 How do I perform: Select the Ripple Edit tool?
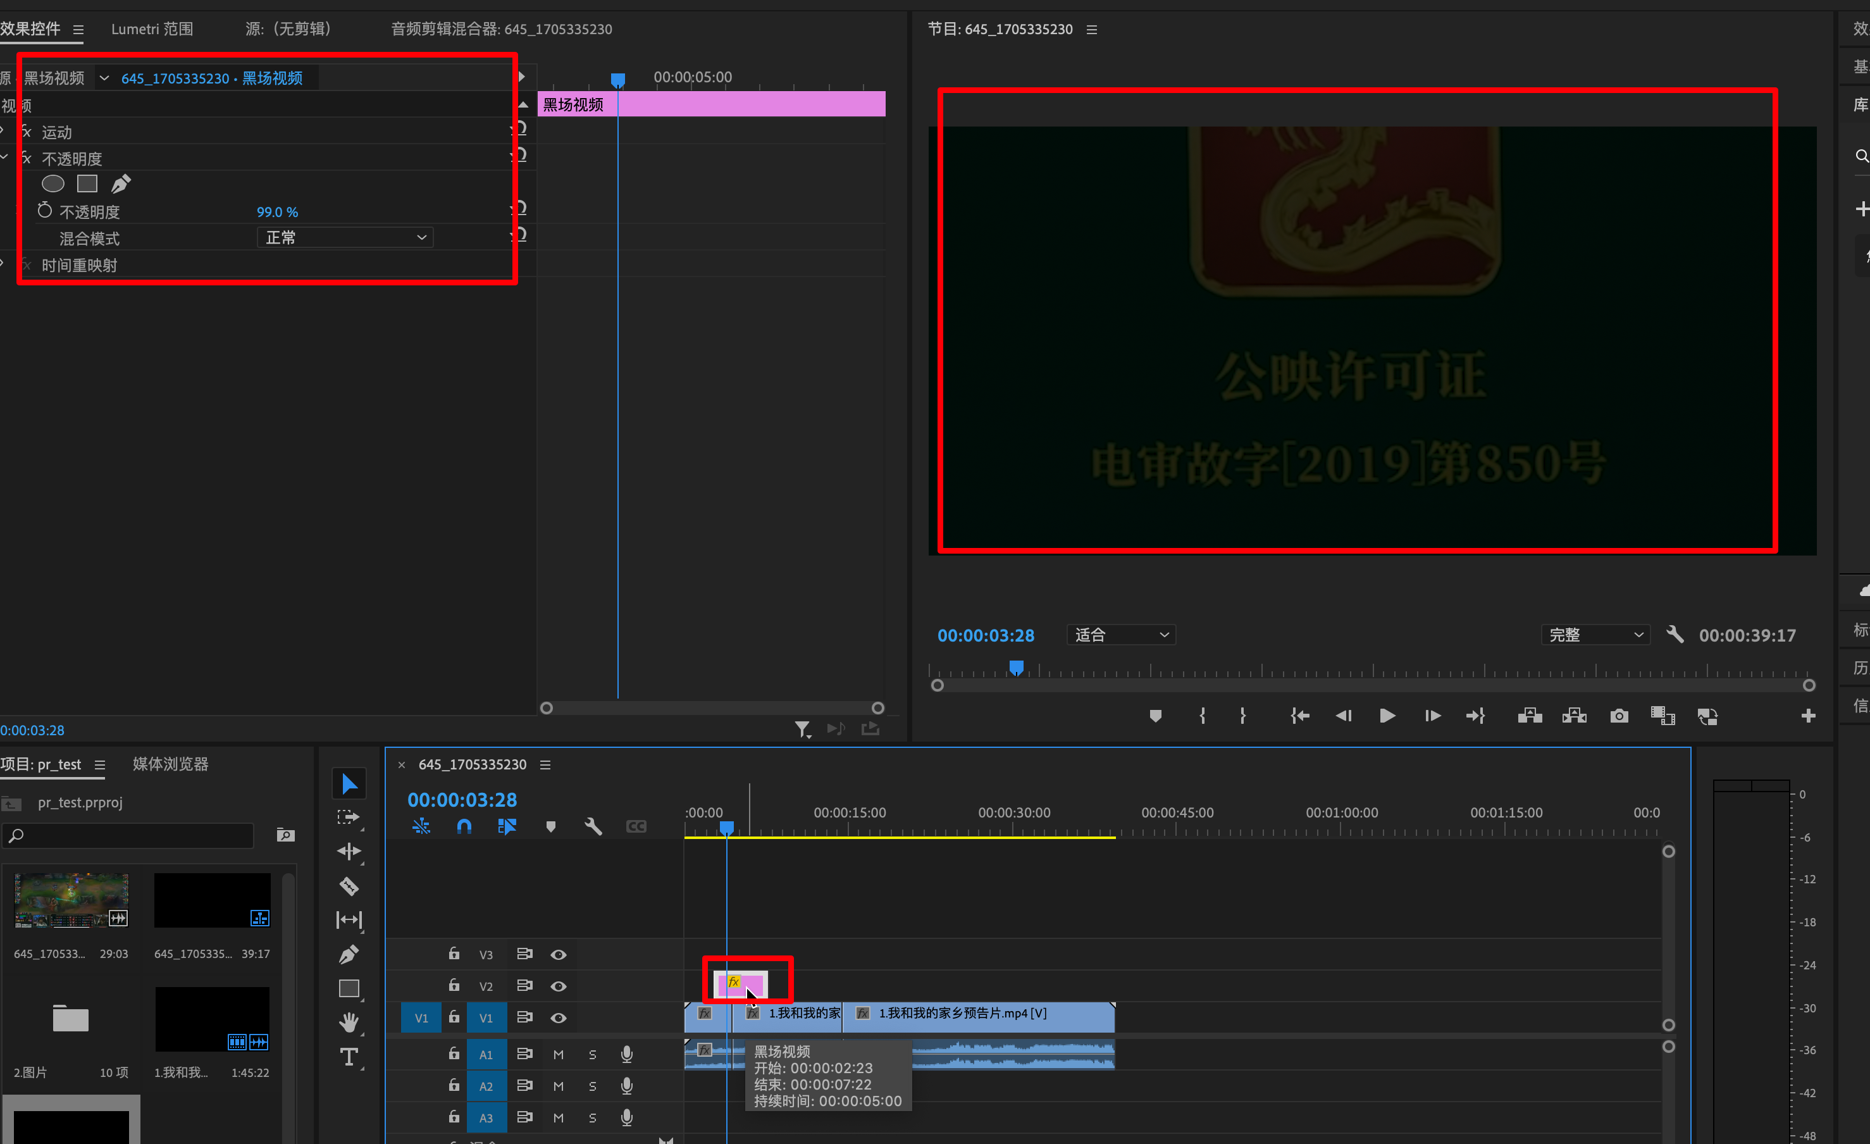coord(349,852)
